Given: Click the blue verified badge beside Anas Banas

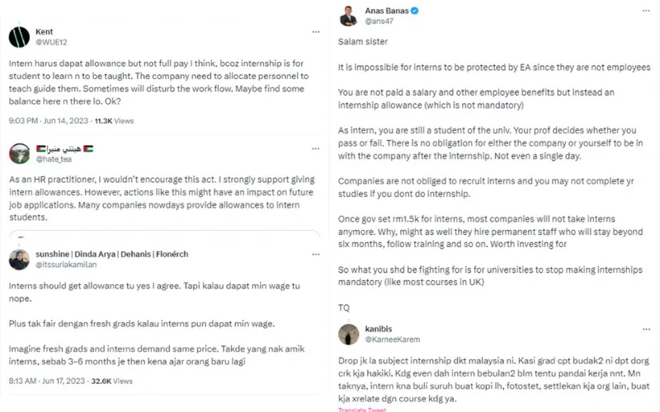Looking at the screenshot, I should pyautogui.click(x=414, y=11).
